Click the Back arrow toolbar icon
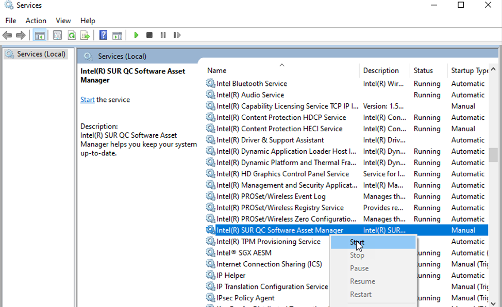 7,35
